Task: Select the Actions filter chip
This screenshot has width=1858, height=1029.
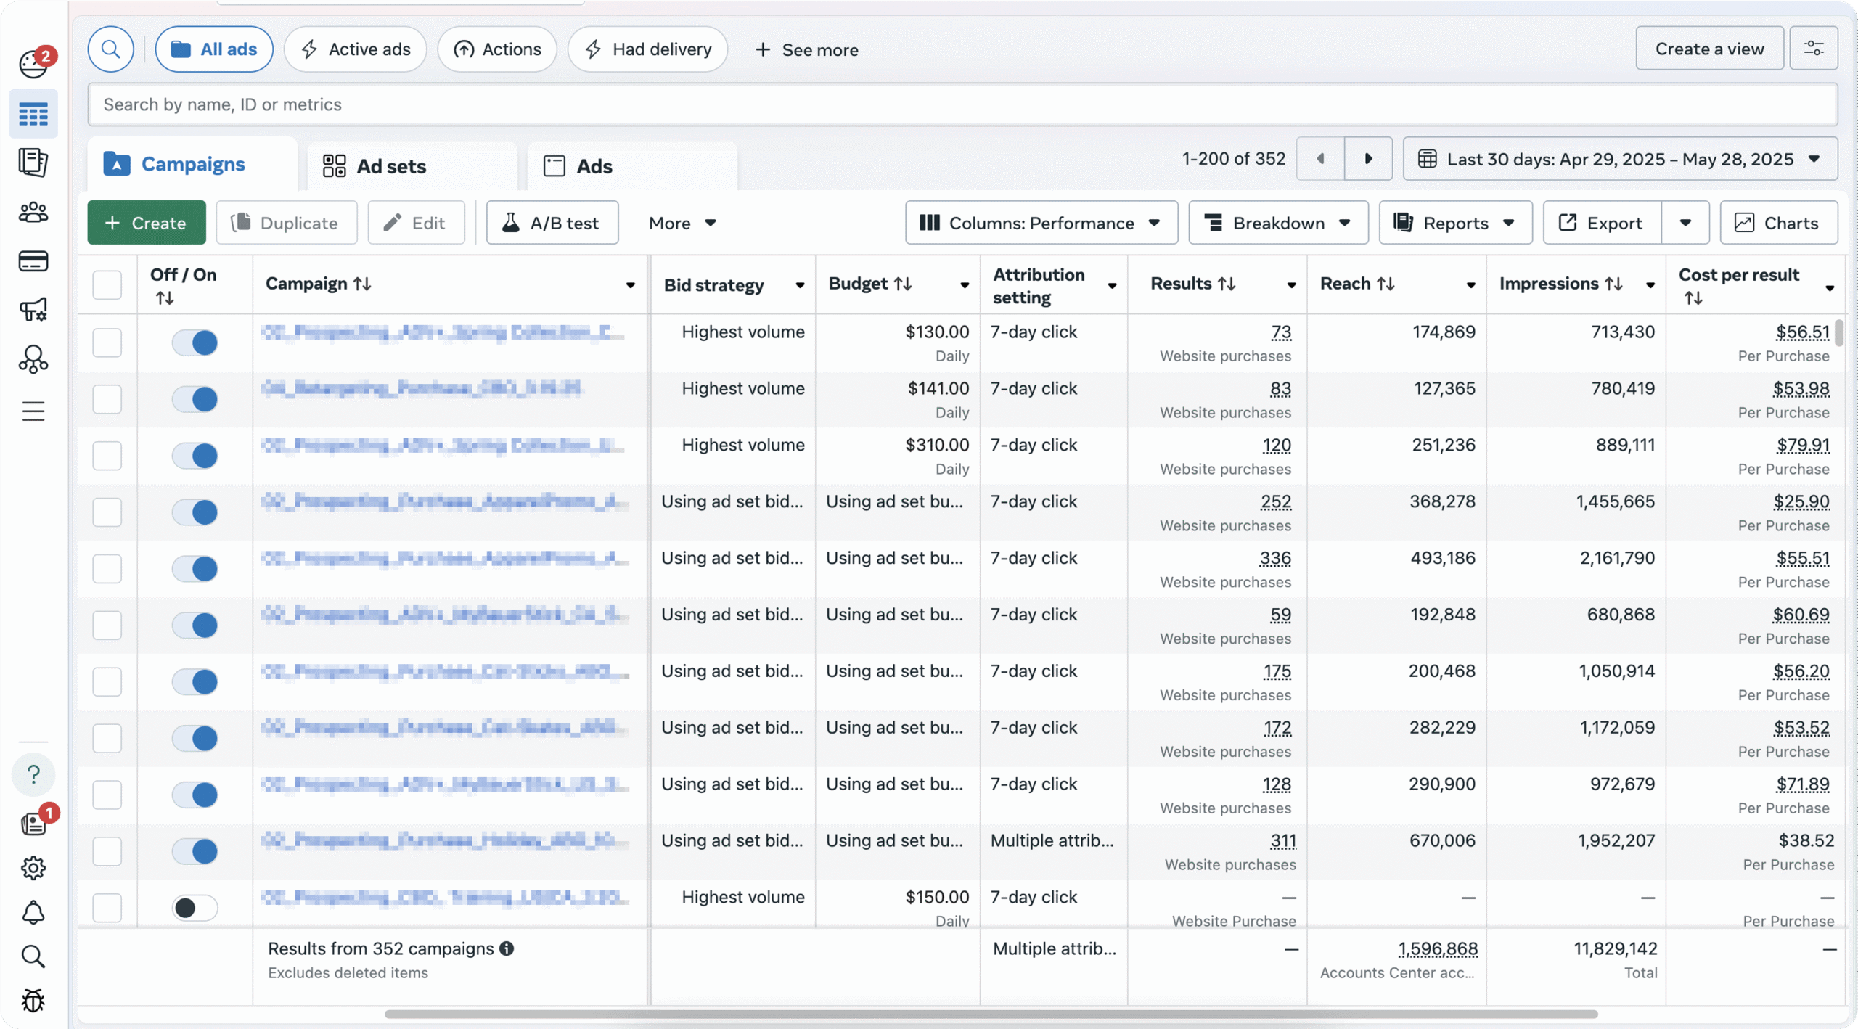Action: [497, 49]
